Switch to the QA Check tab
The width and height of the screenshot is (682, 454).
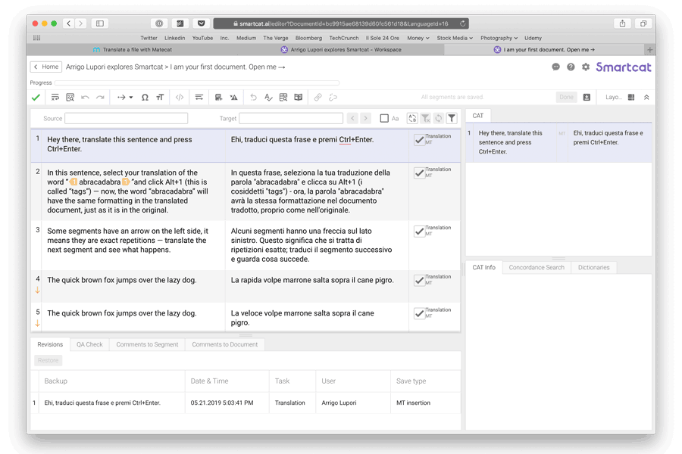[89, 344]
